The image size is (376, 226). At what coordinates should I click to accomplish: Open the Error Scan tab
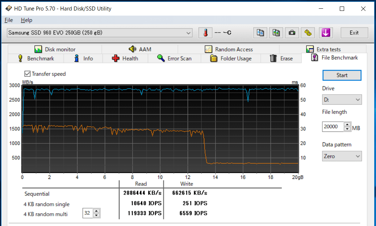click(x=174, y=58)
